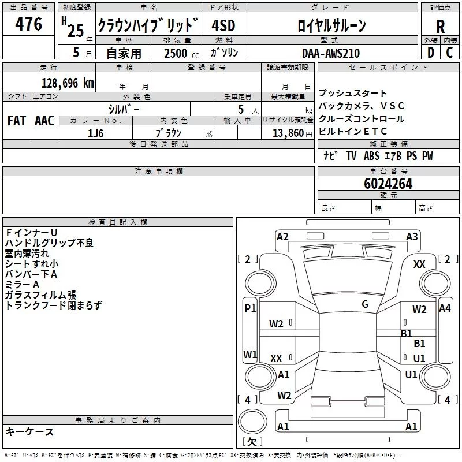Click the lot number 476

28,24
